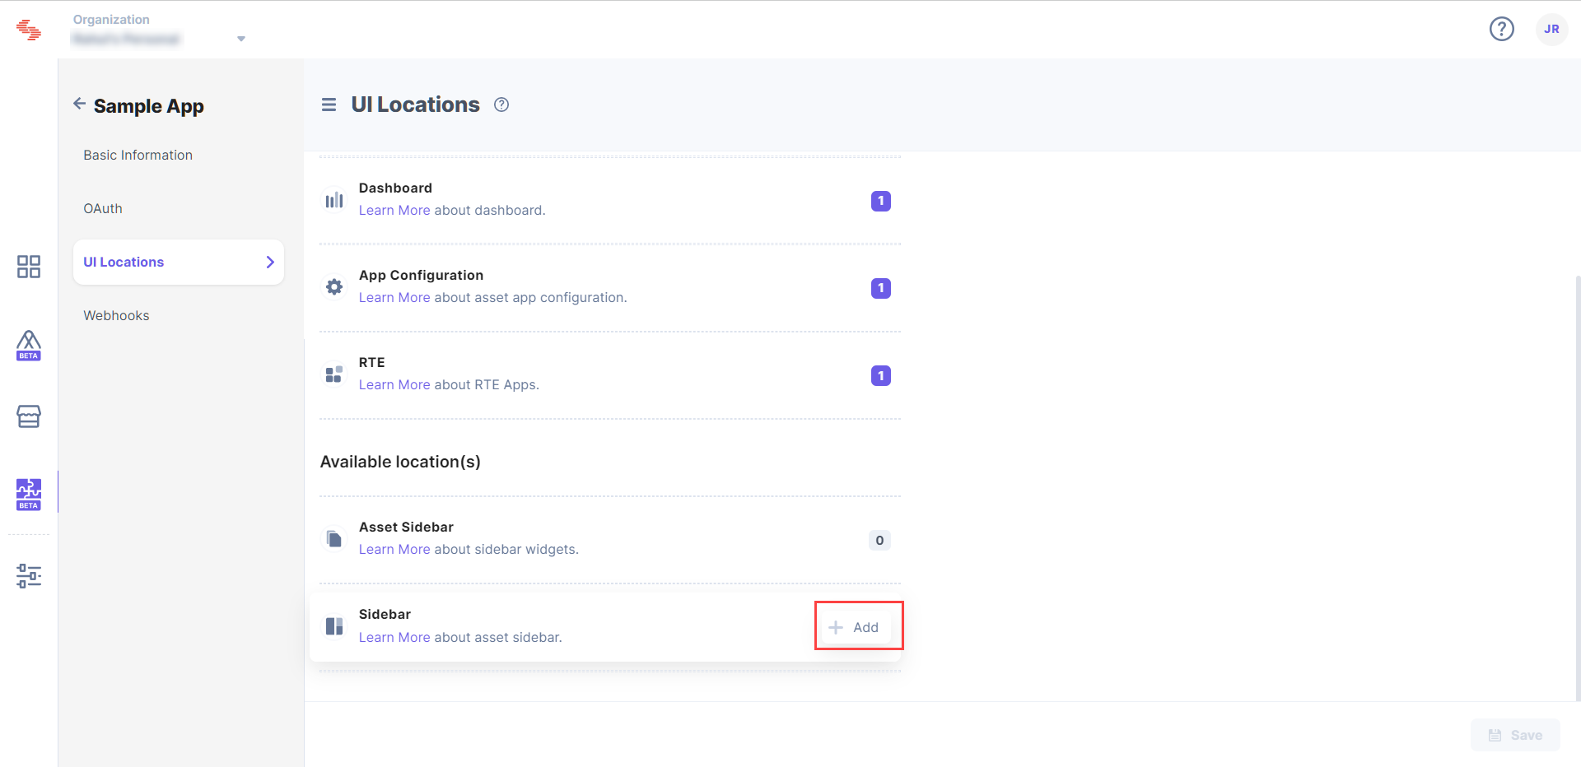
Task: Open the Marketplace storefront icon
Action: click(x=29, y=416)
